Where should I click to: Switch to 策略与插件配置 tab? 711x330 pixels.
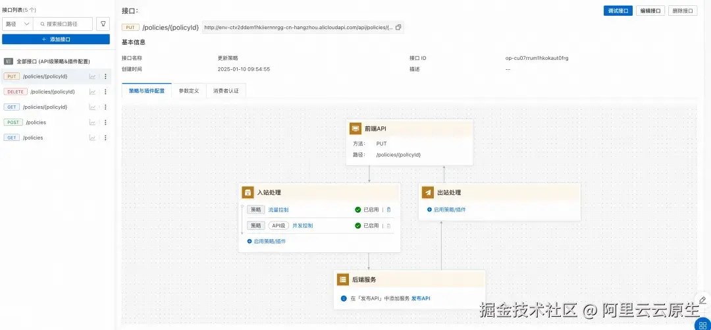(x=146, y=91)
